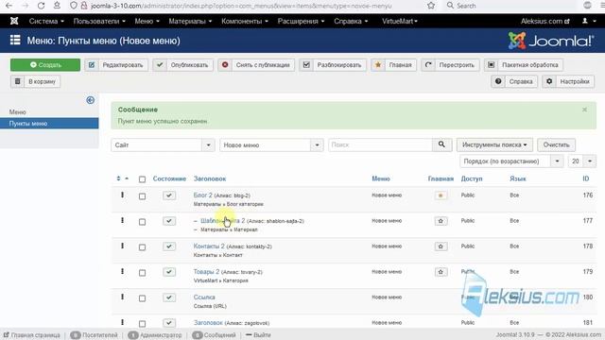This screenshot has height=340, width=605.
Task: Check the box for Ссылка row
Action: click(x=142, y=298)
